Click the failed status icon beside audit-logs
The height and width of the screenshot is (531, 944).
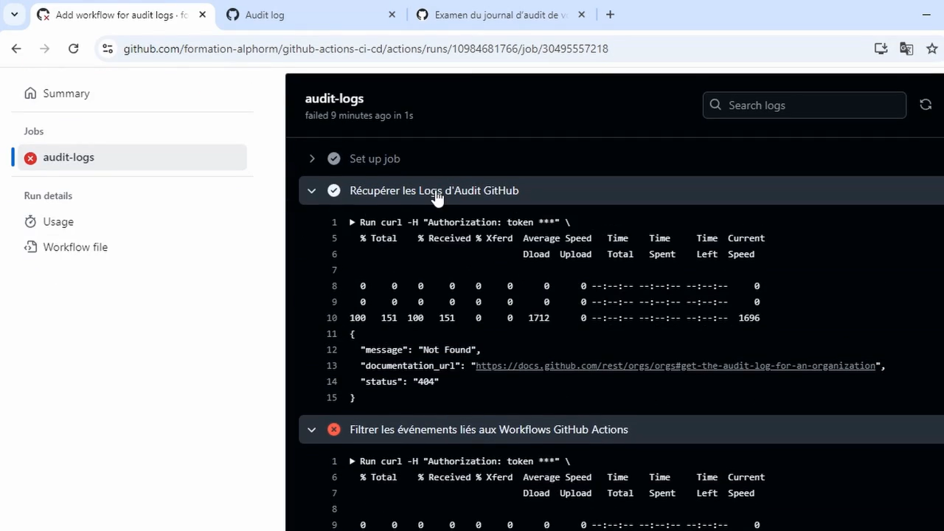(30, 157)
